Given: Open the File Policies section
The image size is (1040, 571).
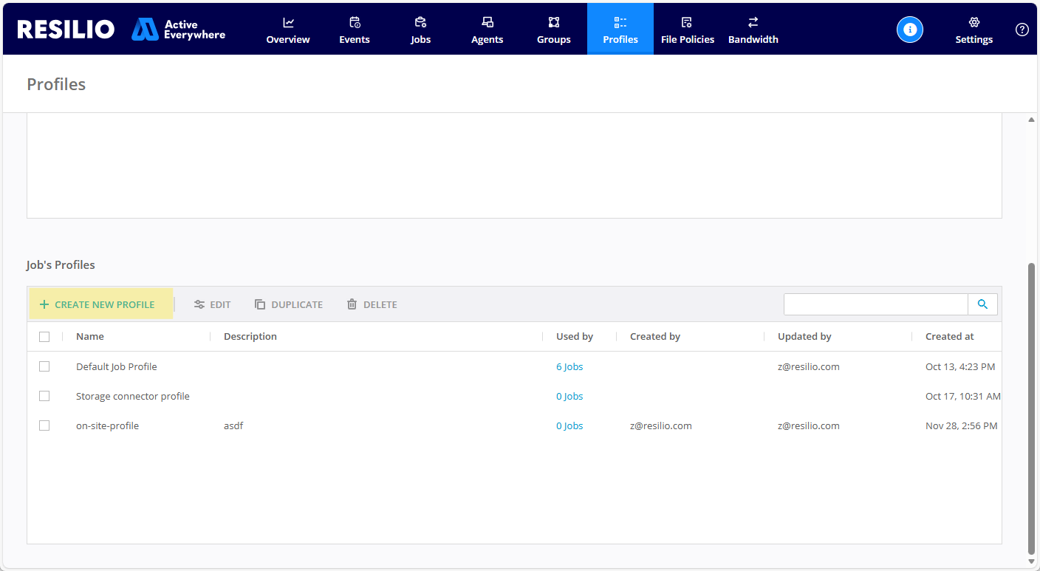Looking at the screenshot, I should pyautogui.click(x=687, y=30).
